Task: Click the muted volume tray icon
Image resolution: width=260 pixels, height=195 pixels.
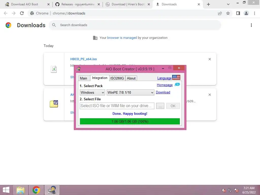Action: click(224, 190)
